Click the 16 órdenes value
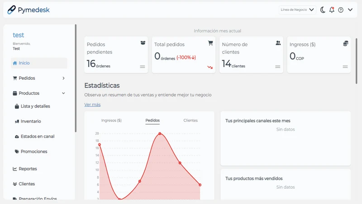This screenshot has height=204, width=362. (98, 64)
